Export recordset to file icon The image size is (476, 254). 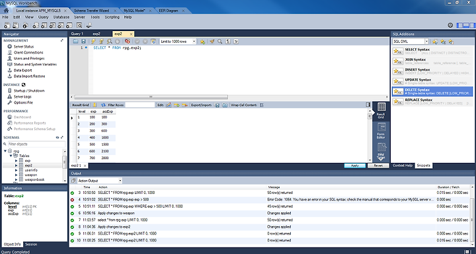(217, 105)
